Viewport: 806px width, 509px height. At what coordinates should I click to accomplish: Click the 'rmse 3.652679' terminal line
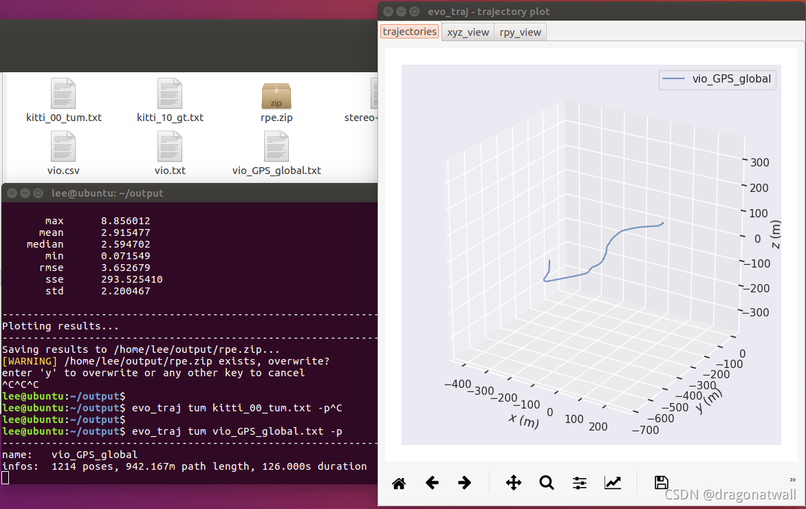pos(95,268)
